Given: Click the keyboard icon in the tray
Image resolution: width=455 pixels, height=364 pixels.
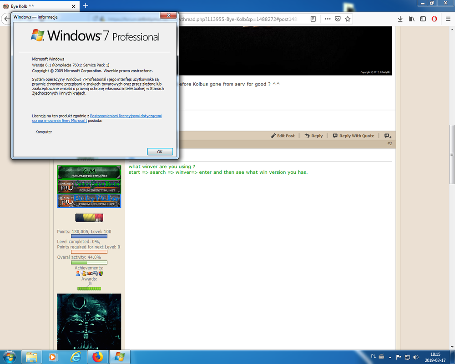Looking at the screenshot, I should click(x=382, y=356).
